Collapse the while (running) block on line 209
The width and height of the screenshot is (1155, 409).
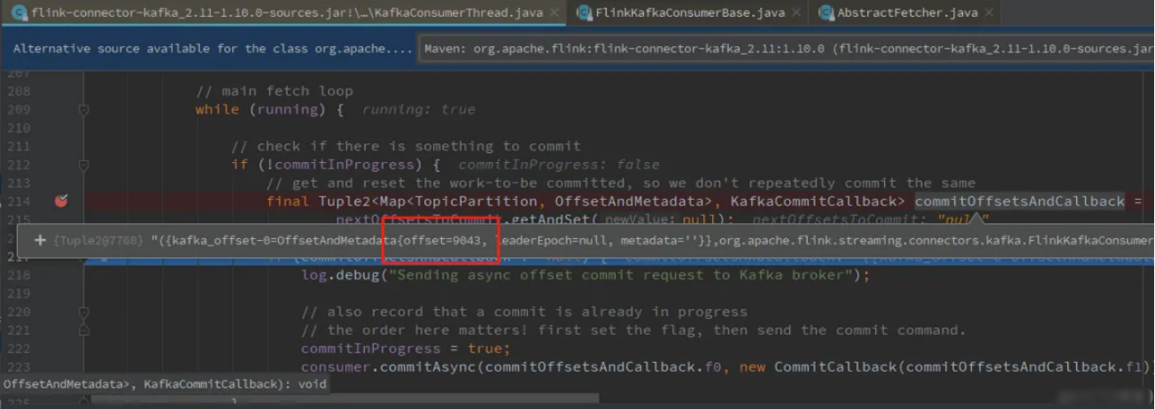pos(83,110)
